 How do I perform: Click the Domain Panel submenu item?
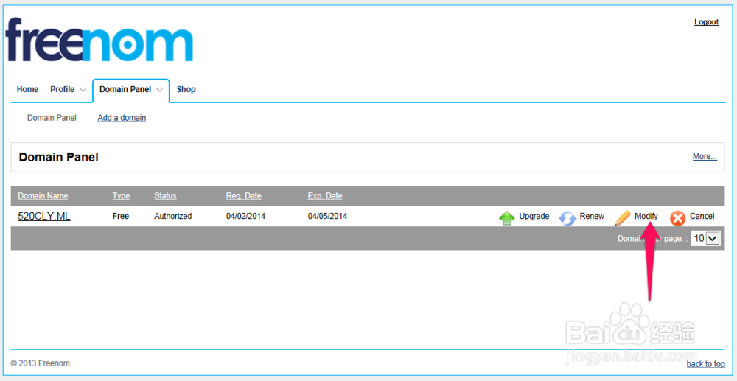(x=52, y=118)
